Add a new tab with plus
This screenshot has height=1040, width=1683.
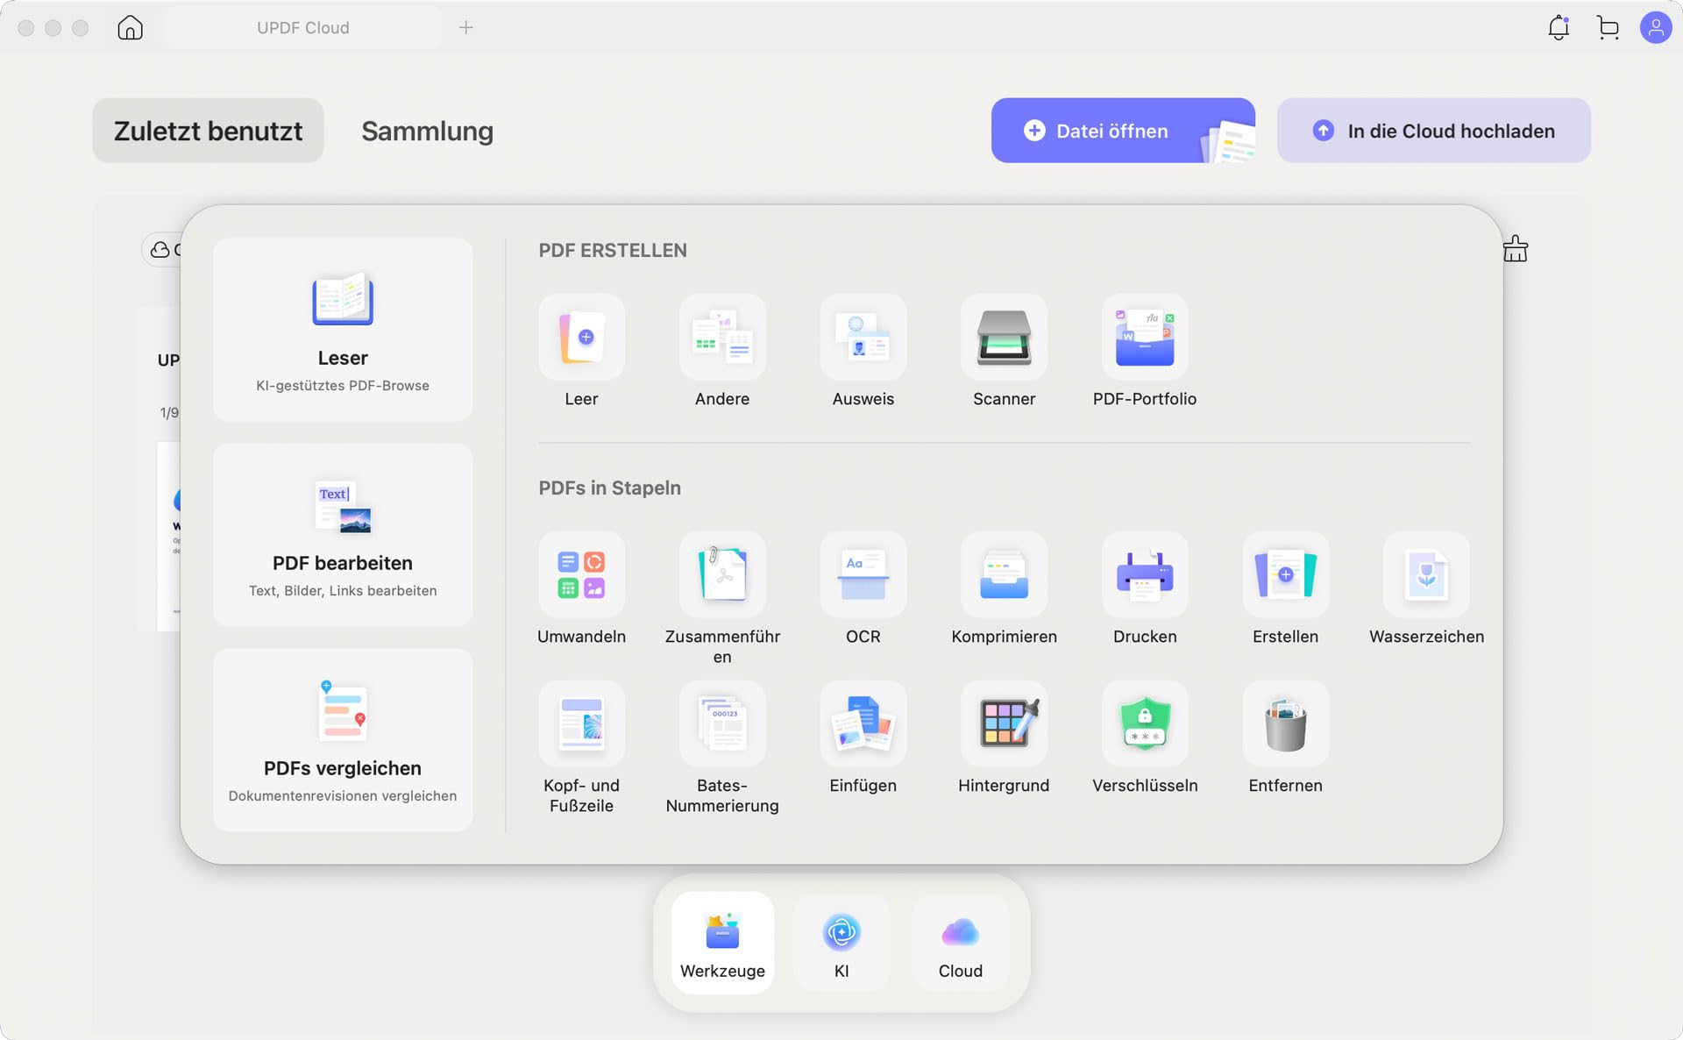(x=466, y=28)
